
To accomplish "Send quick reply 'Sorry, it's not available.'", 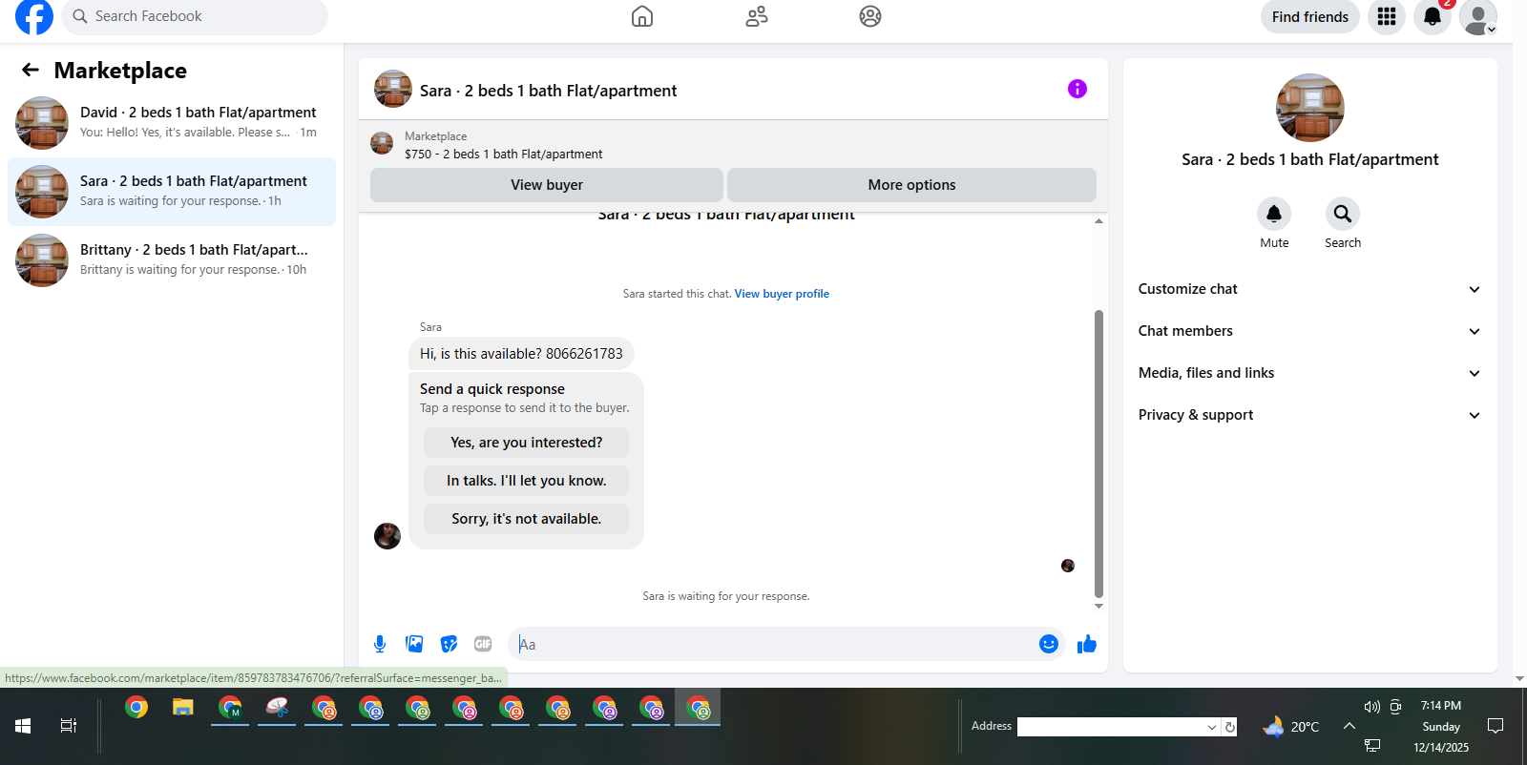I will point(526,519).
